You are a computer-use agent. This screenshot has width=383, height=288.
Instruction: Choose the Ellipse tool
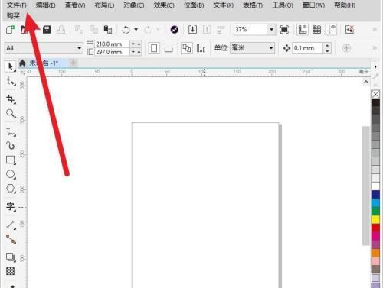[11, 174]
